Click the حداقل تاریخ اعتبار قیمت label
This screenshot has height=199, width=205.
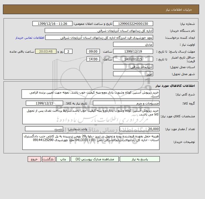[x=183, y=59]
